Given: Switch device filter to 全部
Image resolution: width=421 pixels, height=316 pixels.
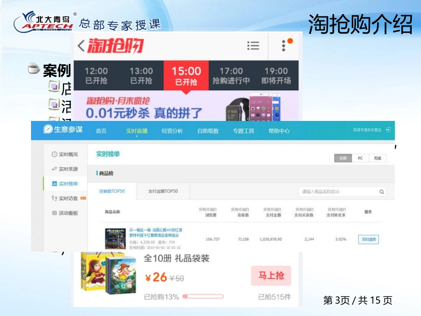Looking at the screenshot, I should (x=343, y=158).
